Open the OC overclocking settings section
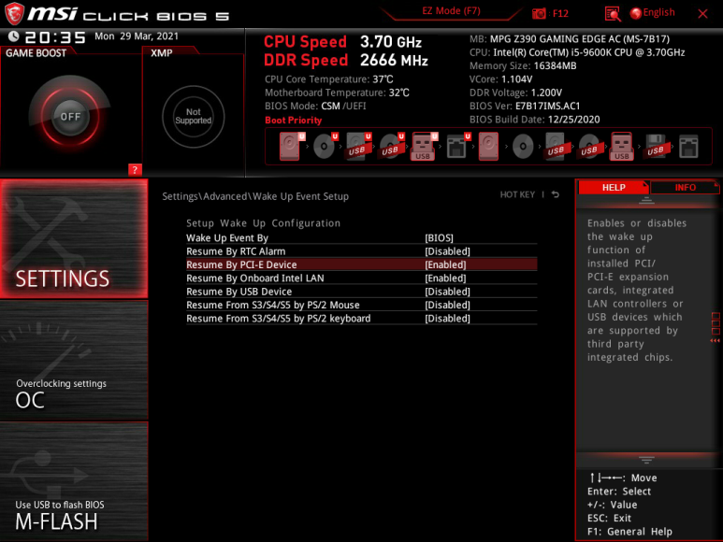723x542 pixels. tap(74, 360)
